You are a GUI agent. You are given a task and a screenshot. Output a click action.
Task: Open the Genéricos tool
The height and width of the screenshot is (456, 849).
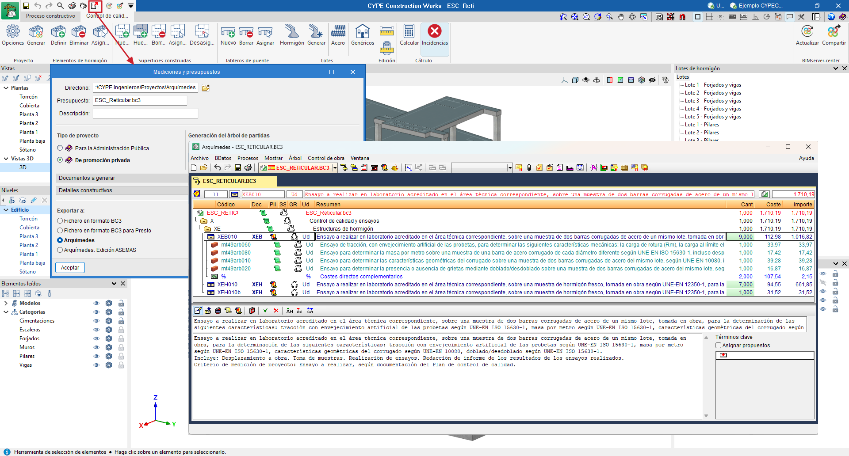(x=363, y=35)
